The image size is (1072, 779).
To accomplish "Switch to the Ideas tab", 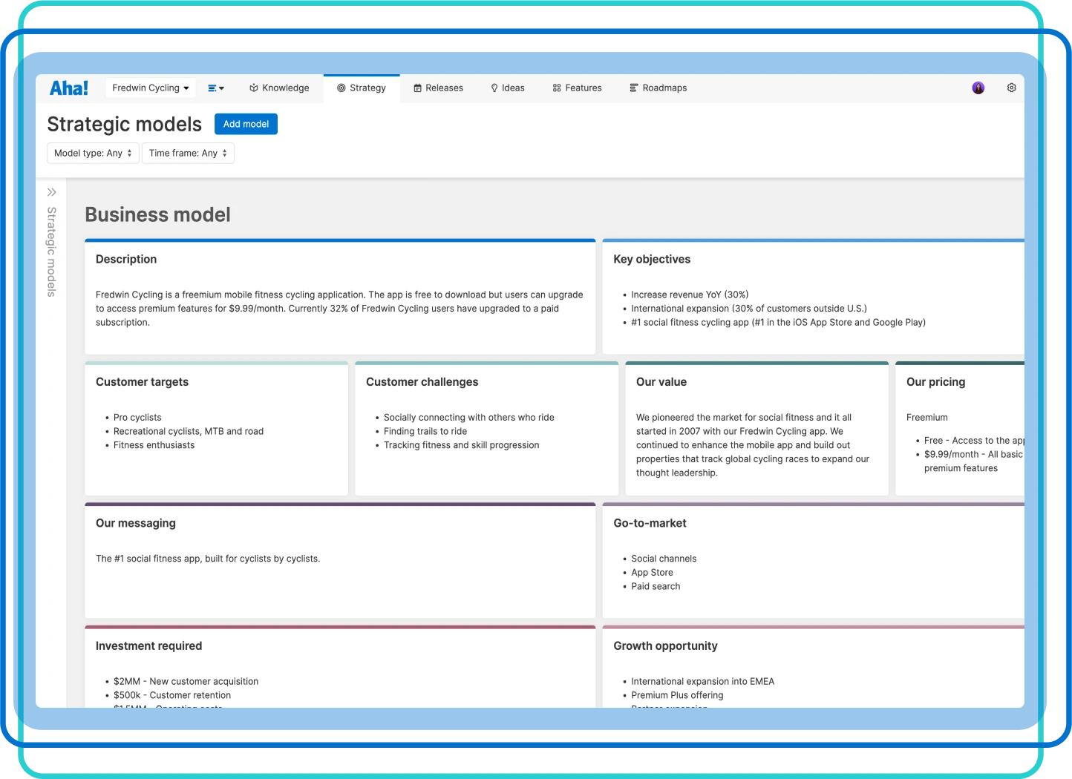I will click(x=508, y=88).
